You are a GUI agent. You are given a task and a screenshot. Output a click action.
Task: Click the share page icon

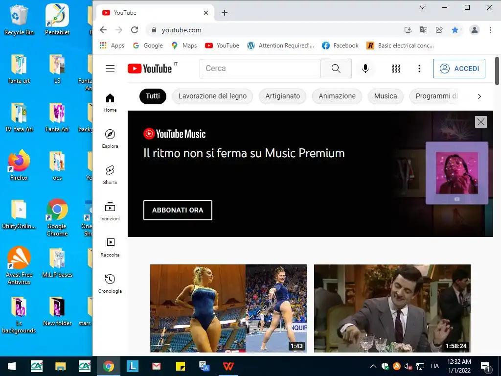[439, 30]
